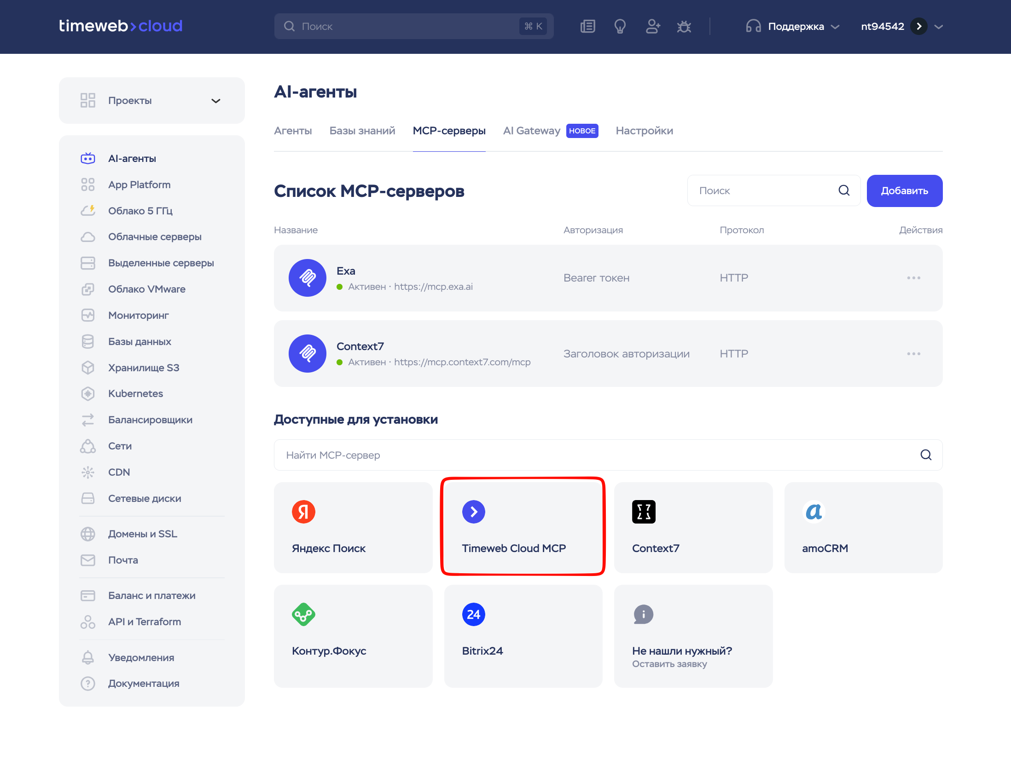Screen dimensions: 1011x760
Task: Click the Протокол column header
Action: point(742,230)
